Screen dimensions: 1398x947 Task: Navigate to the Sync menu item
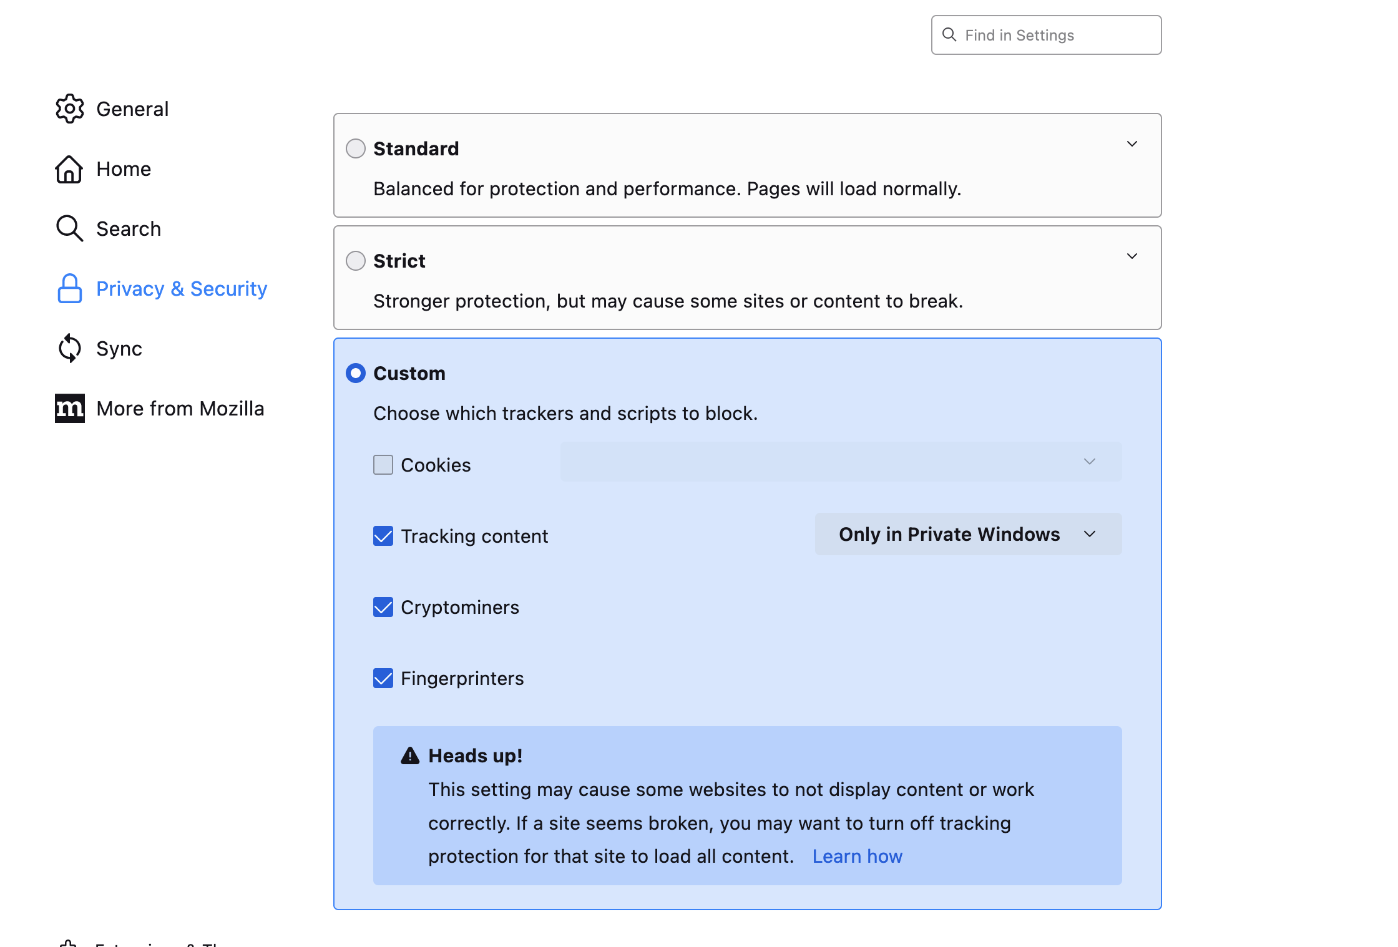[x=117, y=347]
